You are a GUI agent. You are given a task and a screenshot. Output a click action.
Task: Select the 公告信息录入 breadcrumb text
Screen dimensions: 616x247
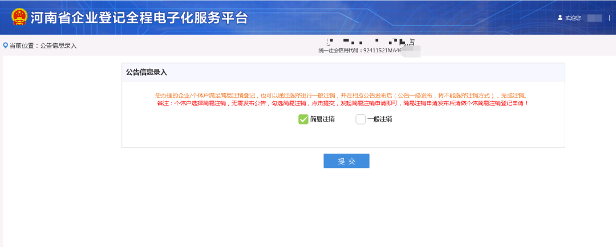click(x=58, y=46)
